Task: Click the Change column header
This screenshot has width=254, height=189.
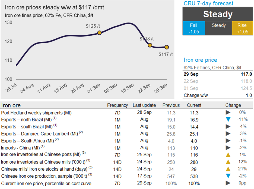Action: (233, 105)
